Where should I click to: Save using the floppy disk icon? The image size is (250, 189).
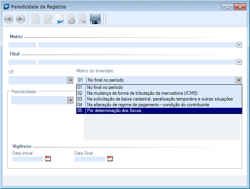coord(96,19)
